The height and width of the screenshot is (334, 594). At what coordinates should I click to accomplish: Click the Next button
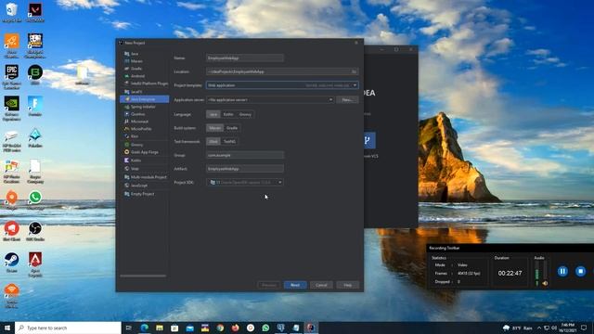[x=295, y=285]
